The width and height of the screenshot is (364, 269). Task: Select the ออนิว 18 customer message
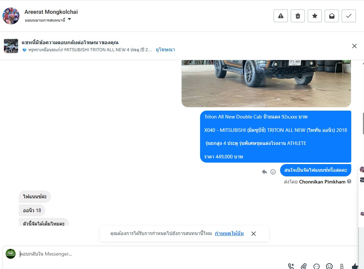[x=32, y=210]
